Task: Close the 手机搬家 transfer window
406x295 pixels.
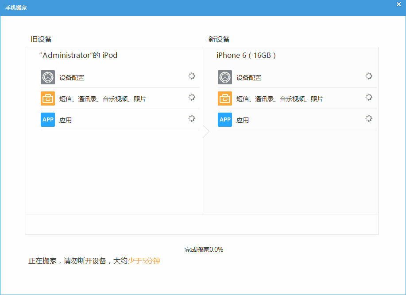Action: click(398, 4)
